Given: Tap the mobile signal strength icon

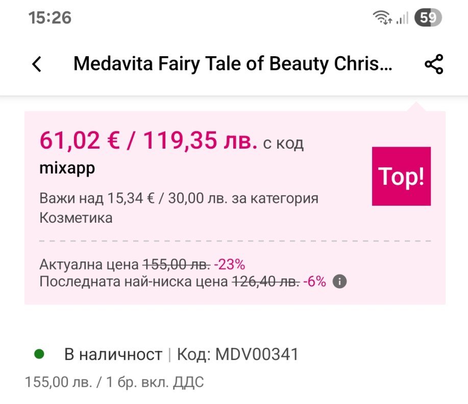Looking at the screenshot, I should pos(403,18).
